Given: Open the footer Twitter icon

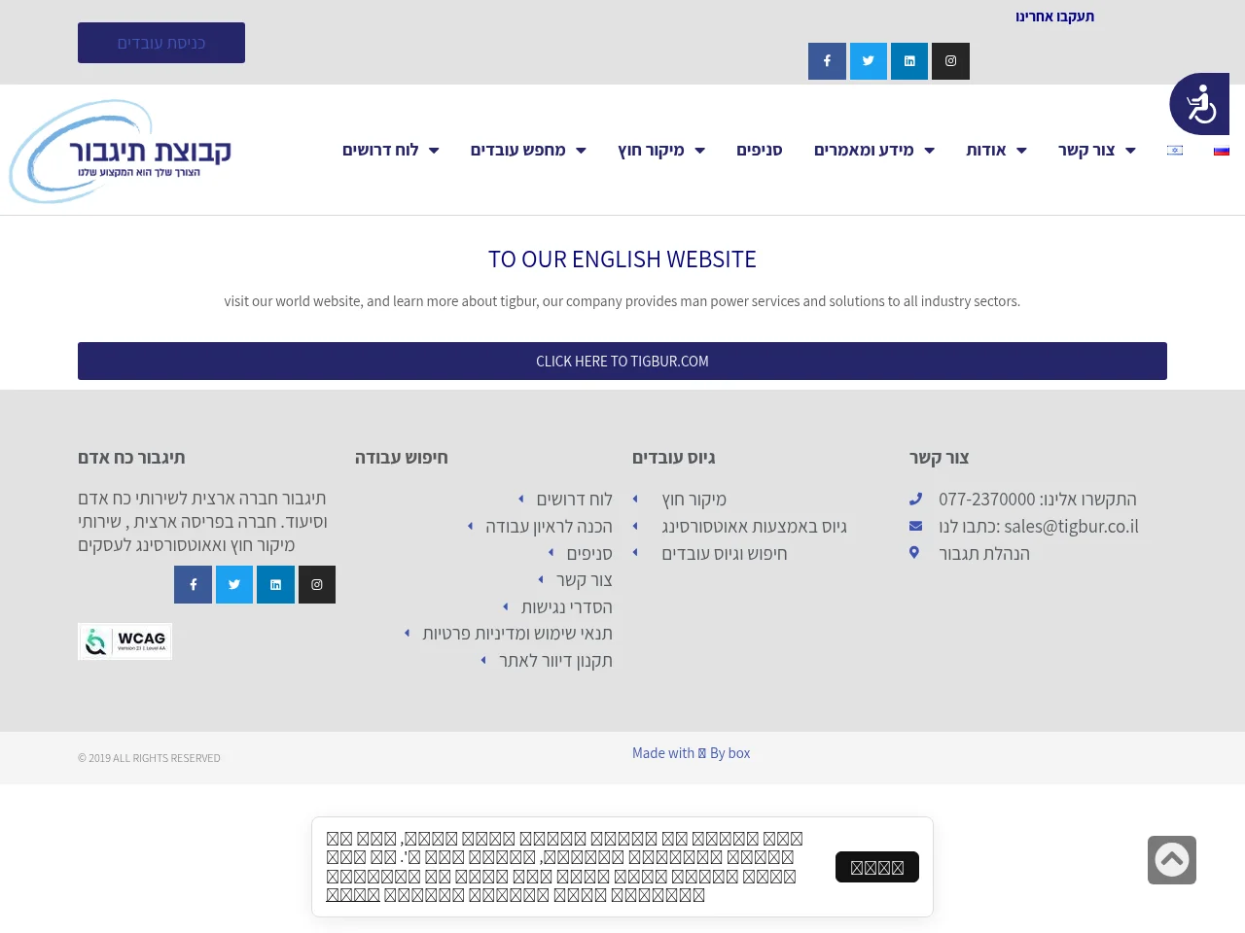Looking at the screenshot, I should pos(234,585).
